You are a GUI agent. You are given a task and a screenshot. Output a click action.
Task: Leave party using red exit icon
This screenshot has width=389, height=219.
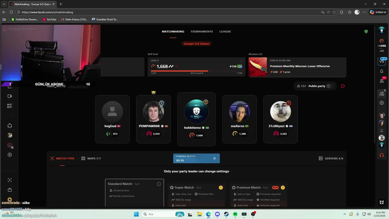(343, 86)
